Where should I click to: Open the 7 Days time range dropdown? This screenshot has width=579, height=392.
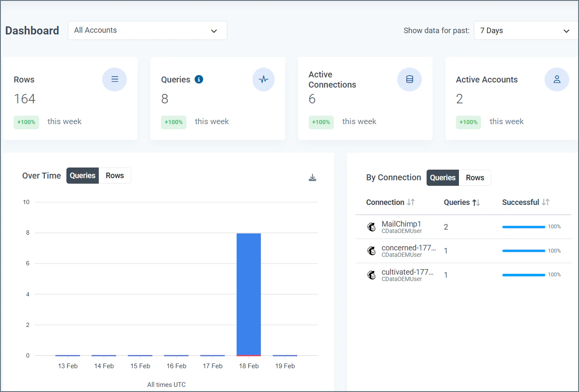point(525,31)
